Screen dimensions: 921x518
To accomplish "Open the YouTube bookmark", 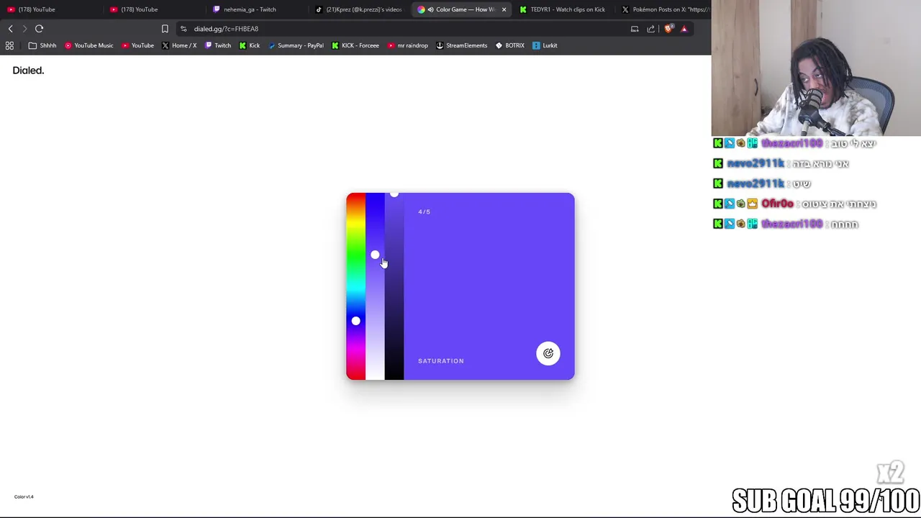I will click(137, 45).
